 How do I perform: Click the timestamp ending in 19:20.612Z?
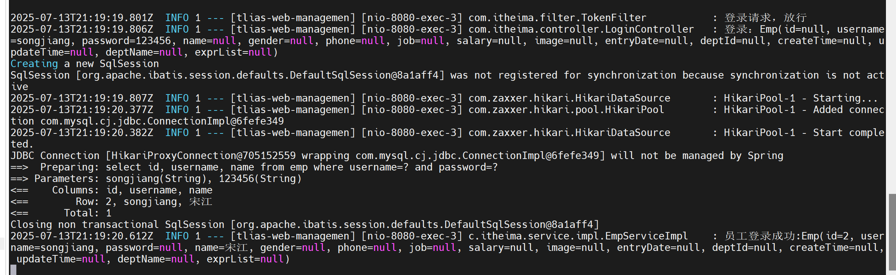click(82, 236)
